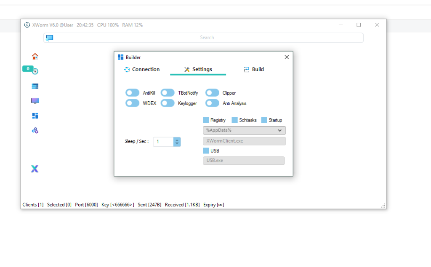Screen dimensions: 431x267
Task: Click the monitor icon inside the search bar
Action: [49, 37]
